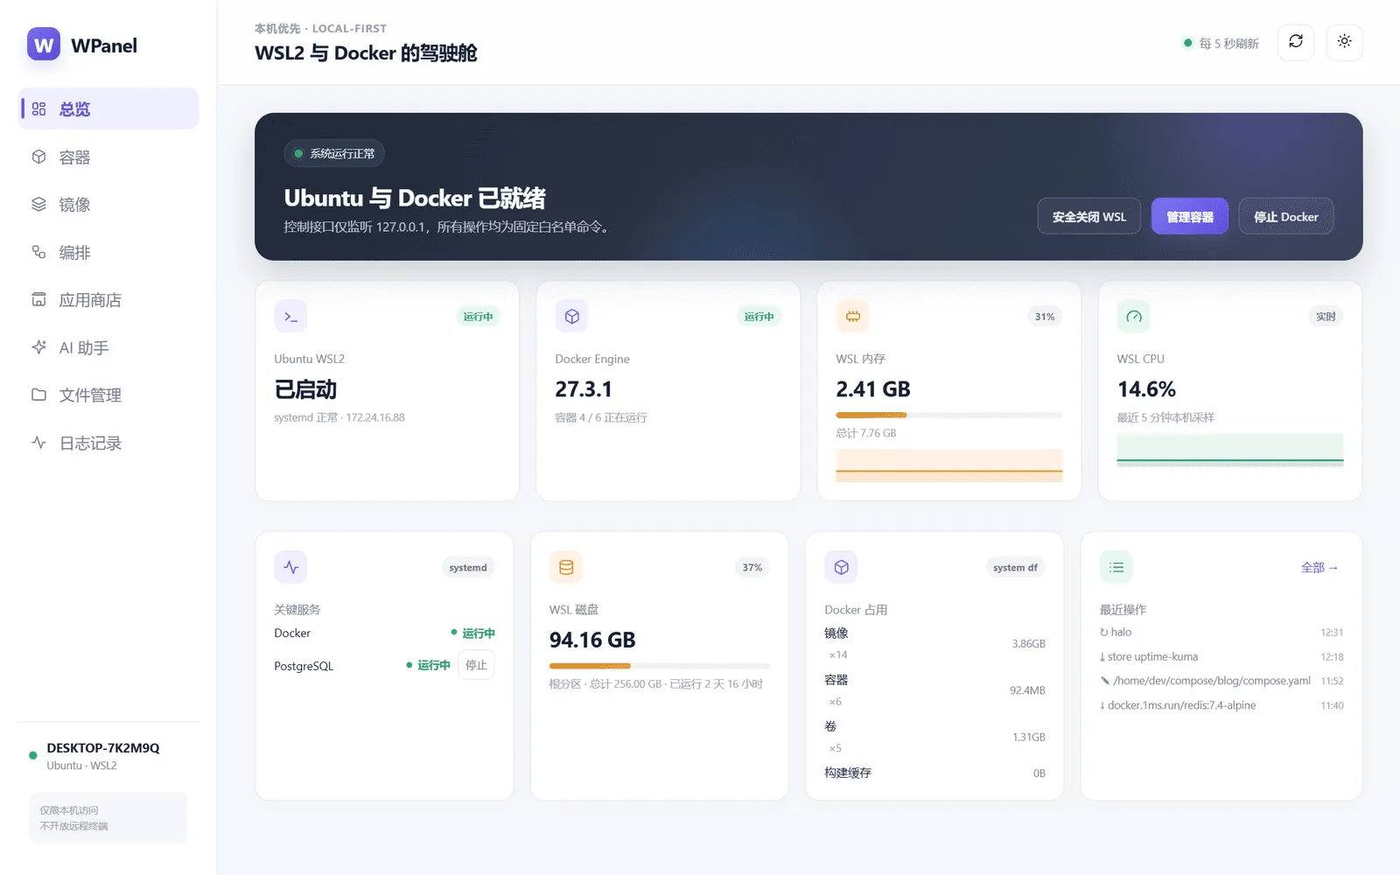The image size is (1400, 875).
Task: Click the 管理容器 button
Action: 1190,216
